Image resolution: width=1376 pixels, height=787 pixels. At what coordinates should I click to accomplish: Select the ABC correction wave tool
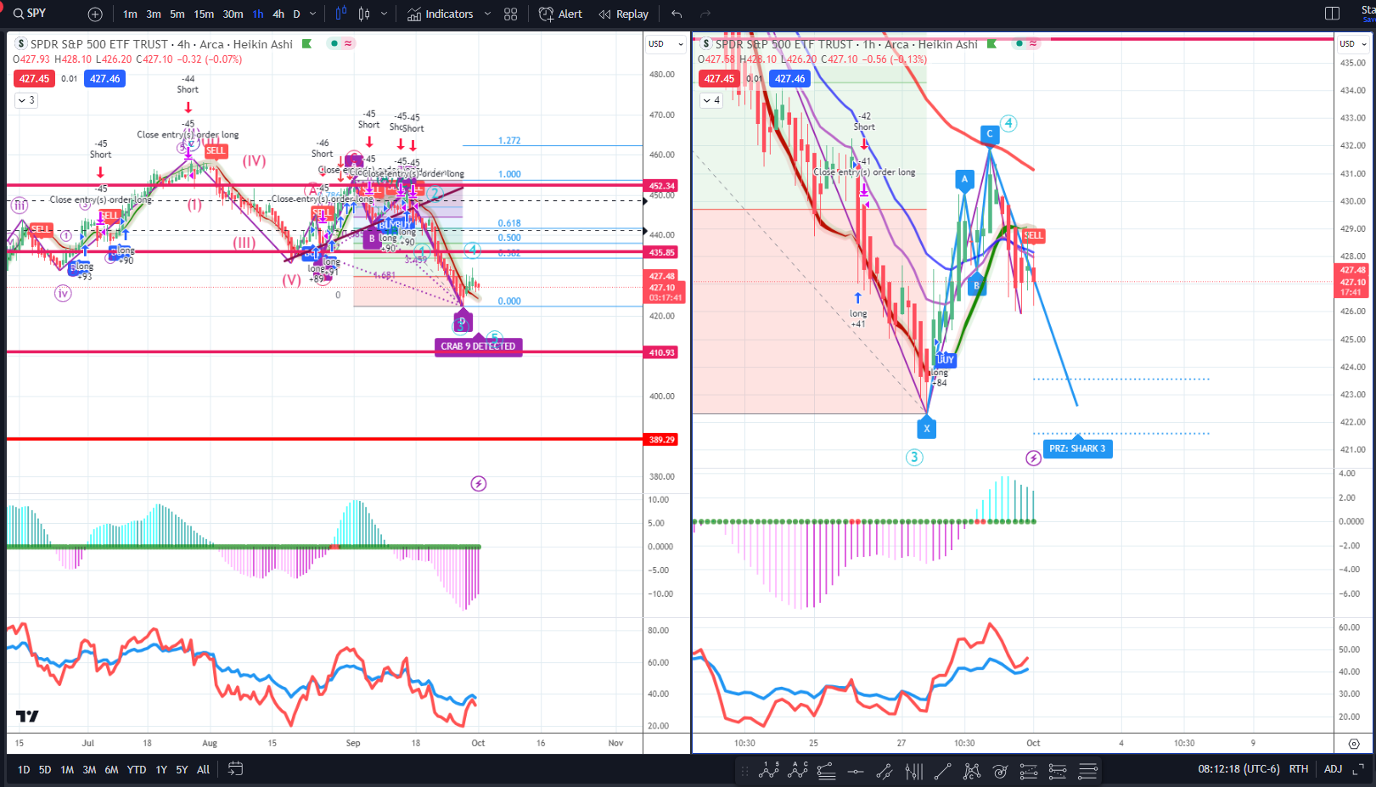(x=798, y=771)
